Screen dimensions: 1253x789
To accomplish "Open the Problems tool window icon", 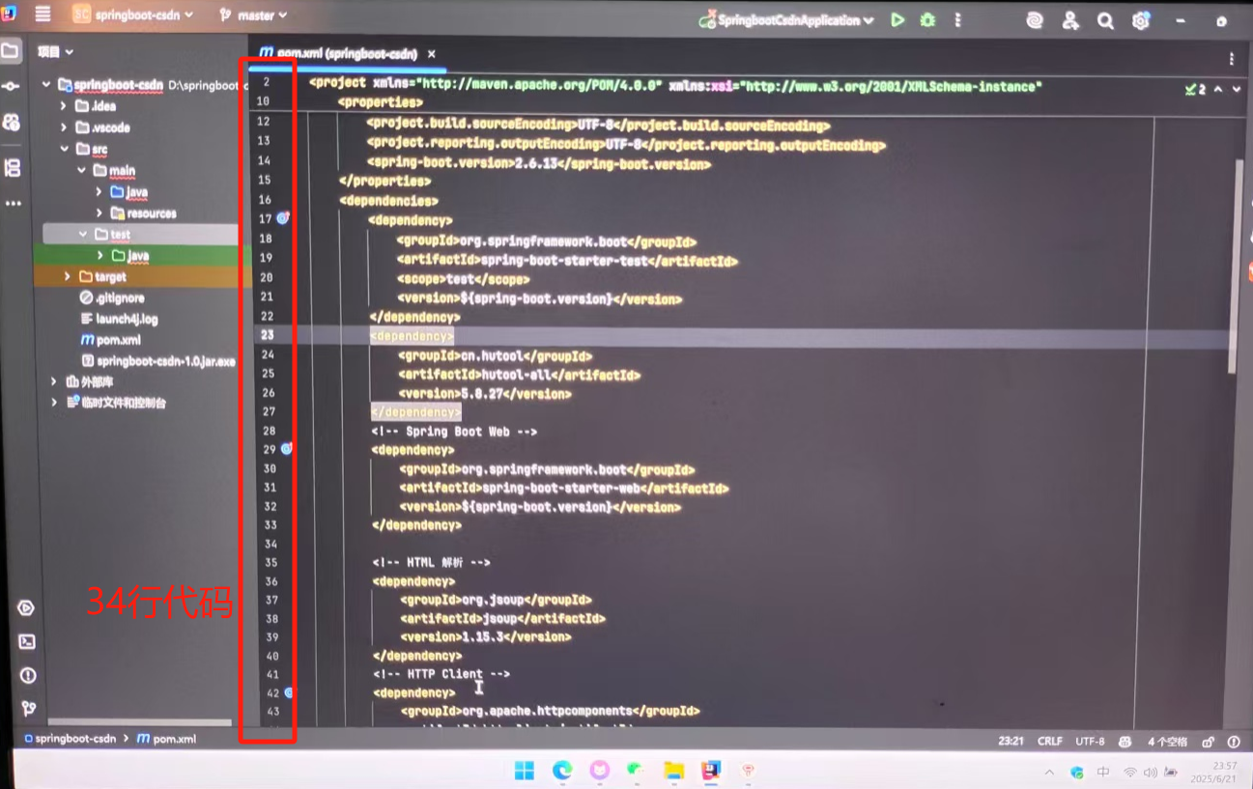I will 28,675.
